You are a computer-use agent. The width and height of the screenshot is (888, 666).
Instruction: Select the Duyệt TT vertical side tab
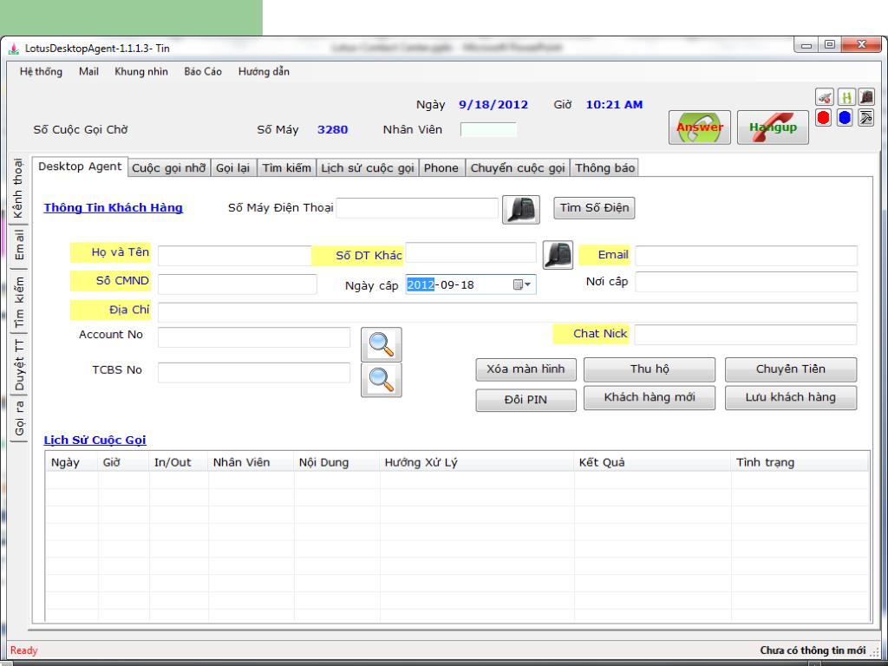point(19,365)
